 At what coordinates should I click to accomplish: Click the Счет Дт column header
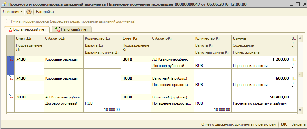click(29, 38)
